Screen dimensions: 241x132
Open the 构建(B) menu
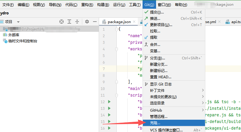click(103, 5)
